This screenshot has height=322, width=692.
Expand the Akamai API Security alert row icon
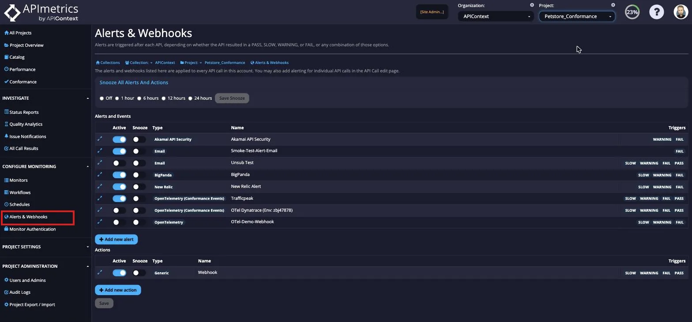click(x=100, y=139)
